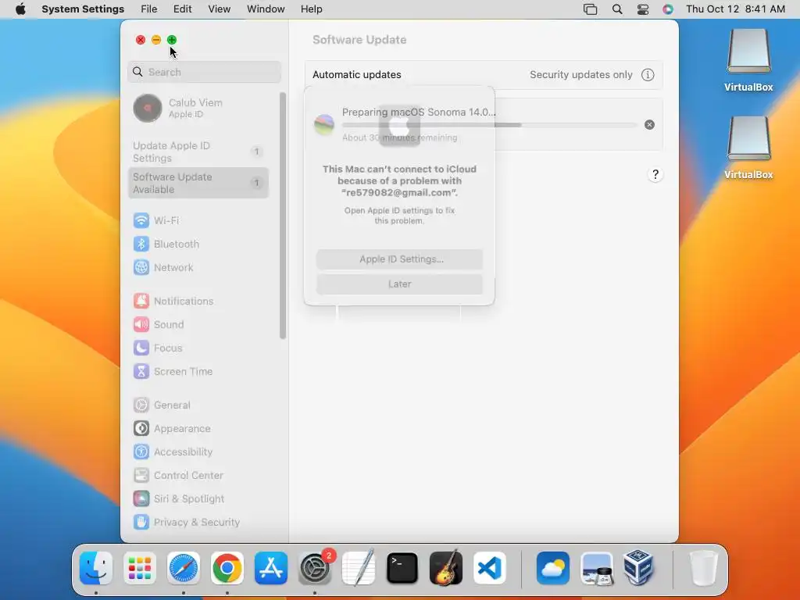
Task: Open the Edit menu
Action: tap(182, 9)
